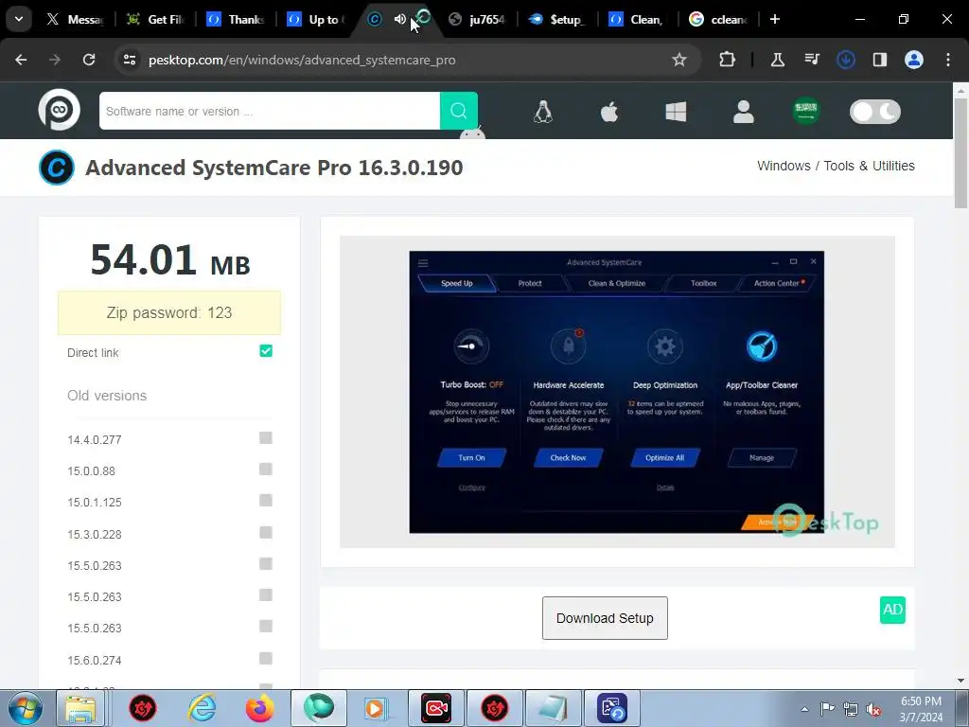969x727 pixels.
Task: Switch to the ccleaner Google tab
Action: (719, 19)
